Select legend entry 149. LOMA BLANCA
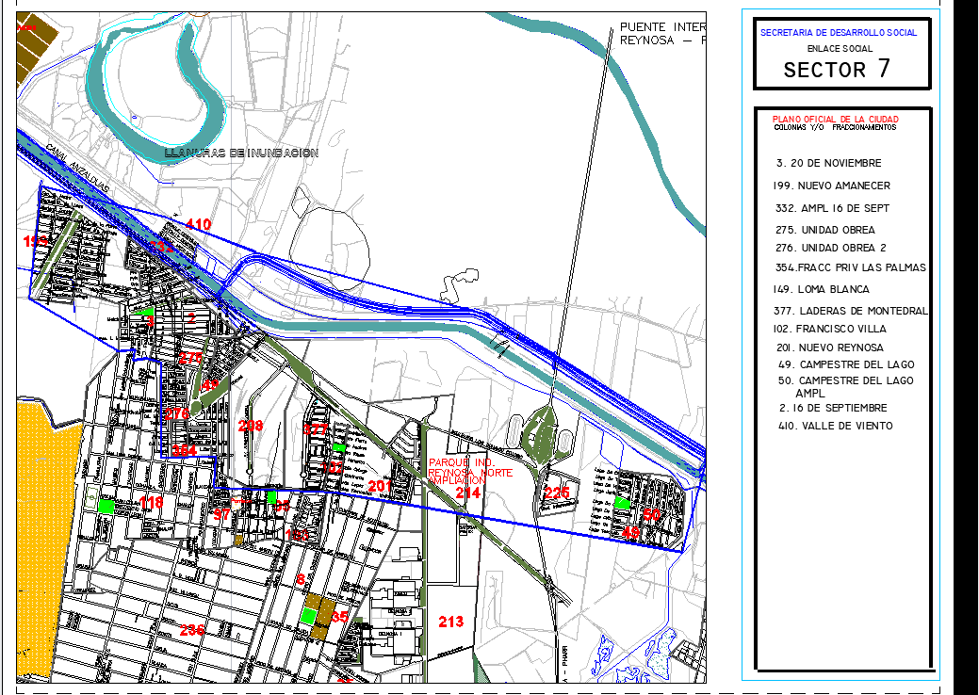 coord(821,289)
